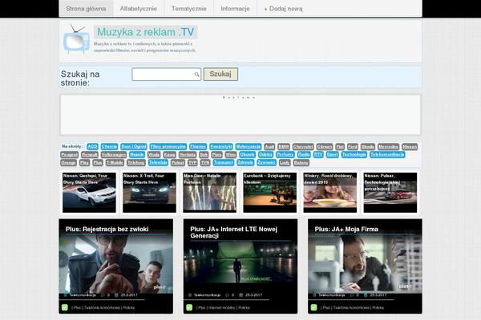Image resolution: width=481 pixels, height=320 pixels.
Task: Open the Tematycznie tab
Action: pos(189,9)
